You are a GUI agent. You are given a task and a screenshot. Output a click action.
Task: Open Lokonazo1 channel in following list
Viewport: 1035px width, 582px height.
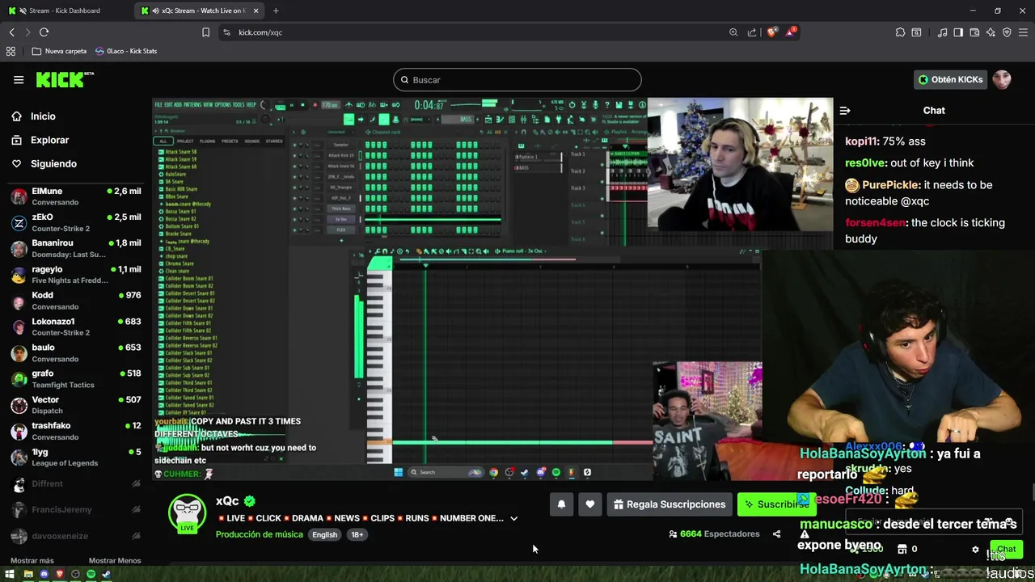(76, 327)
